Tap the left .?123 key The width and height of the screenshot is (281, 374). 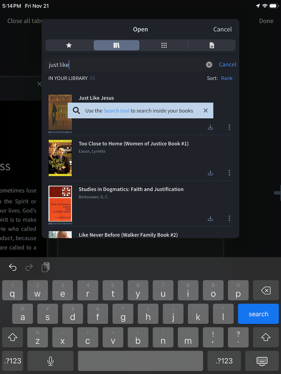[x=13, y=361]
